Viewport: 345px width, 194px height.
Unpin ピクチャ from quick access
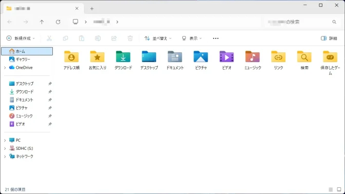50,108
